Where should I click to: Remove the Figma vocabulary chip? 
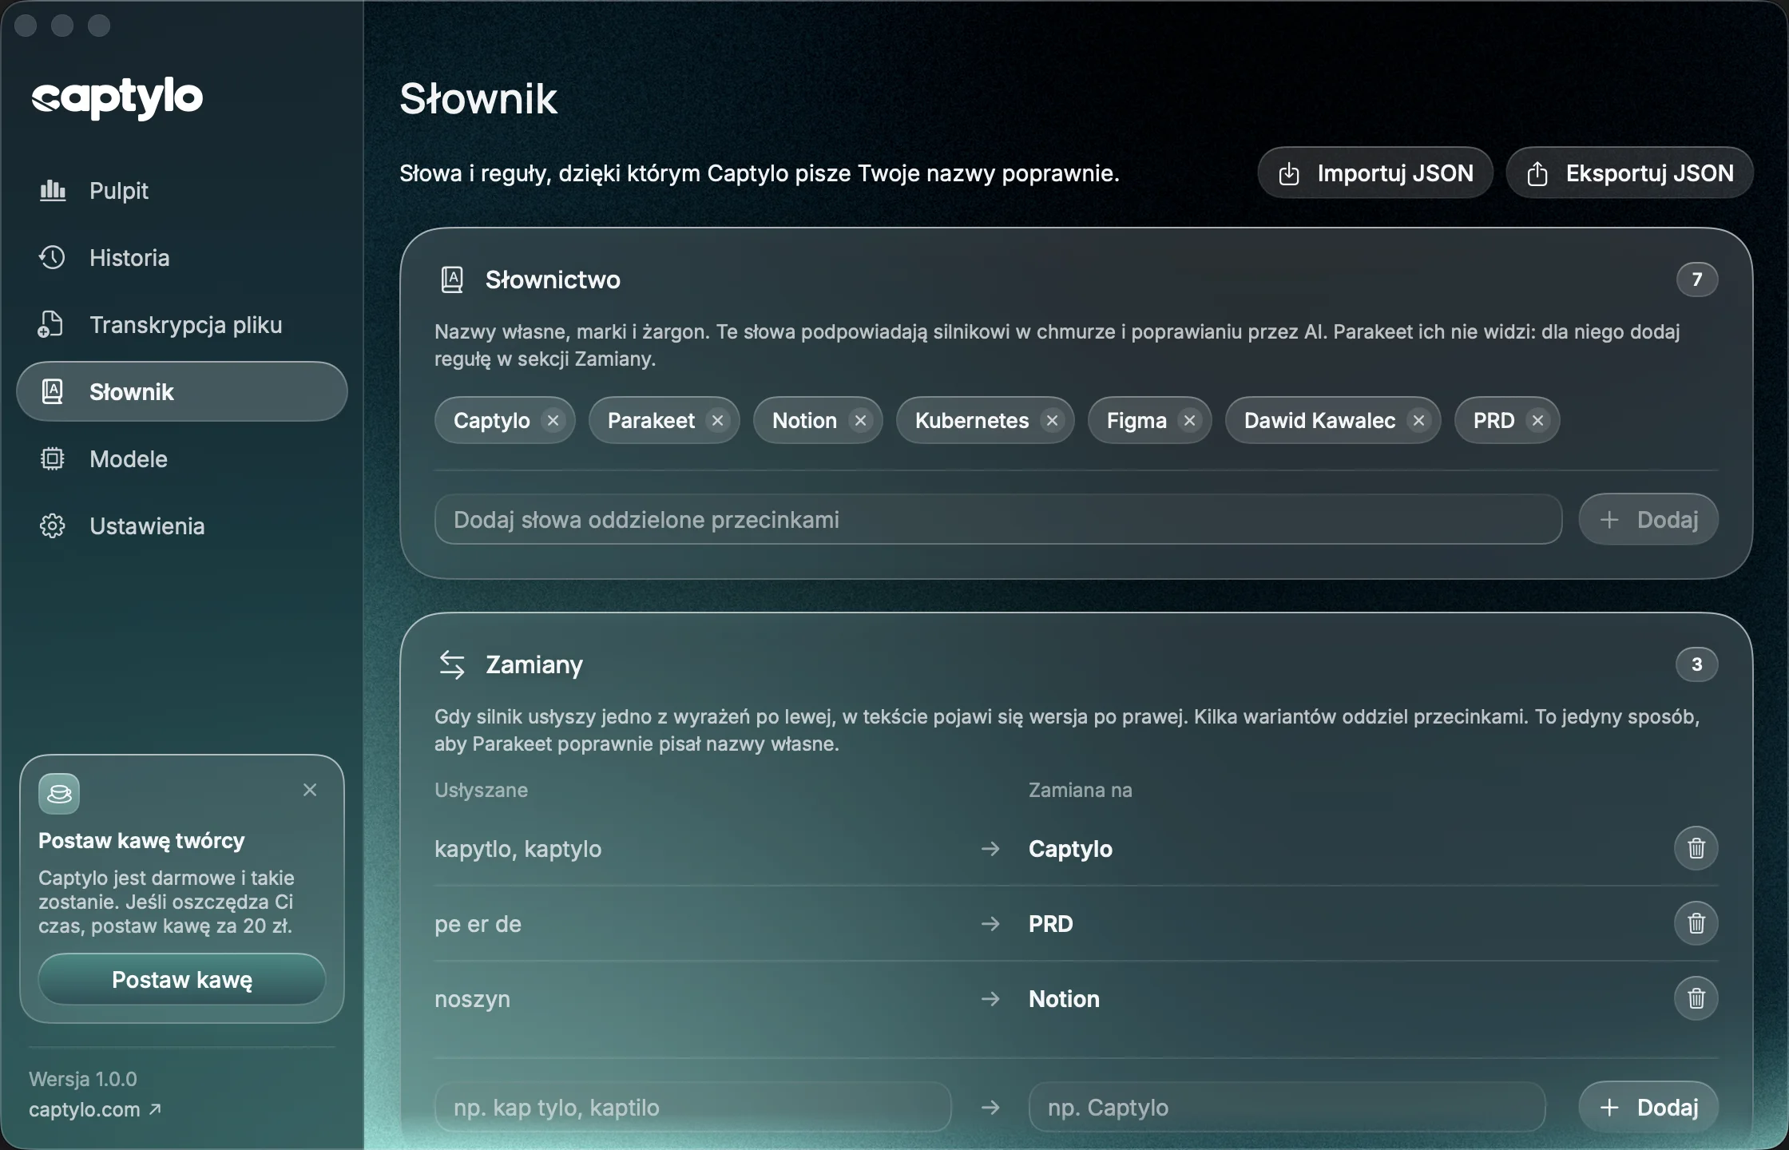coord(1189,420)
